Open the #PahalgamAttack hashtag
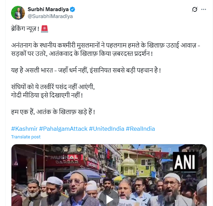Screen dimensions: 213x206 pos(63,129)
